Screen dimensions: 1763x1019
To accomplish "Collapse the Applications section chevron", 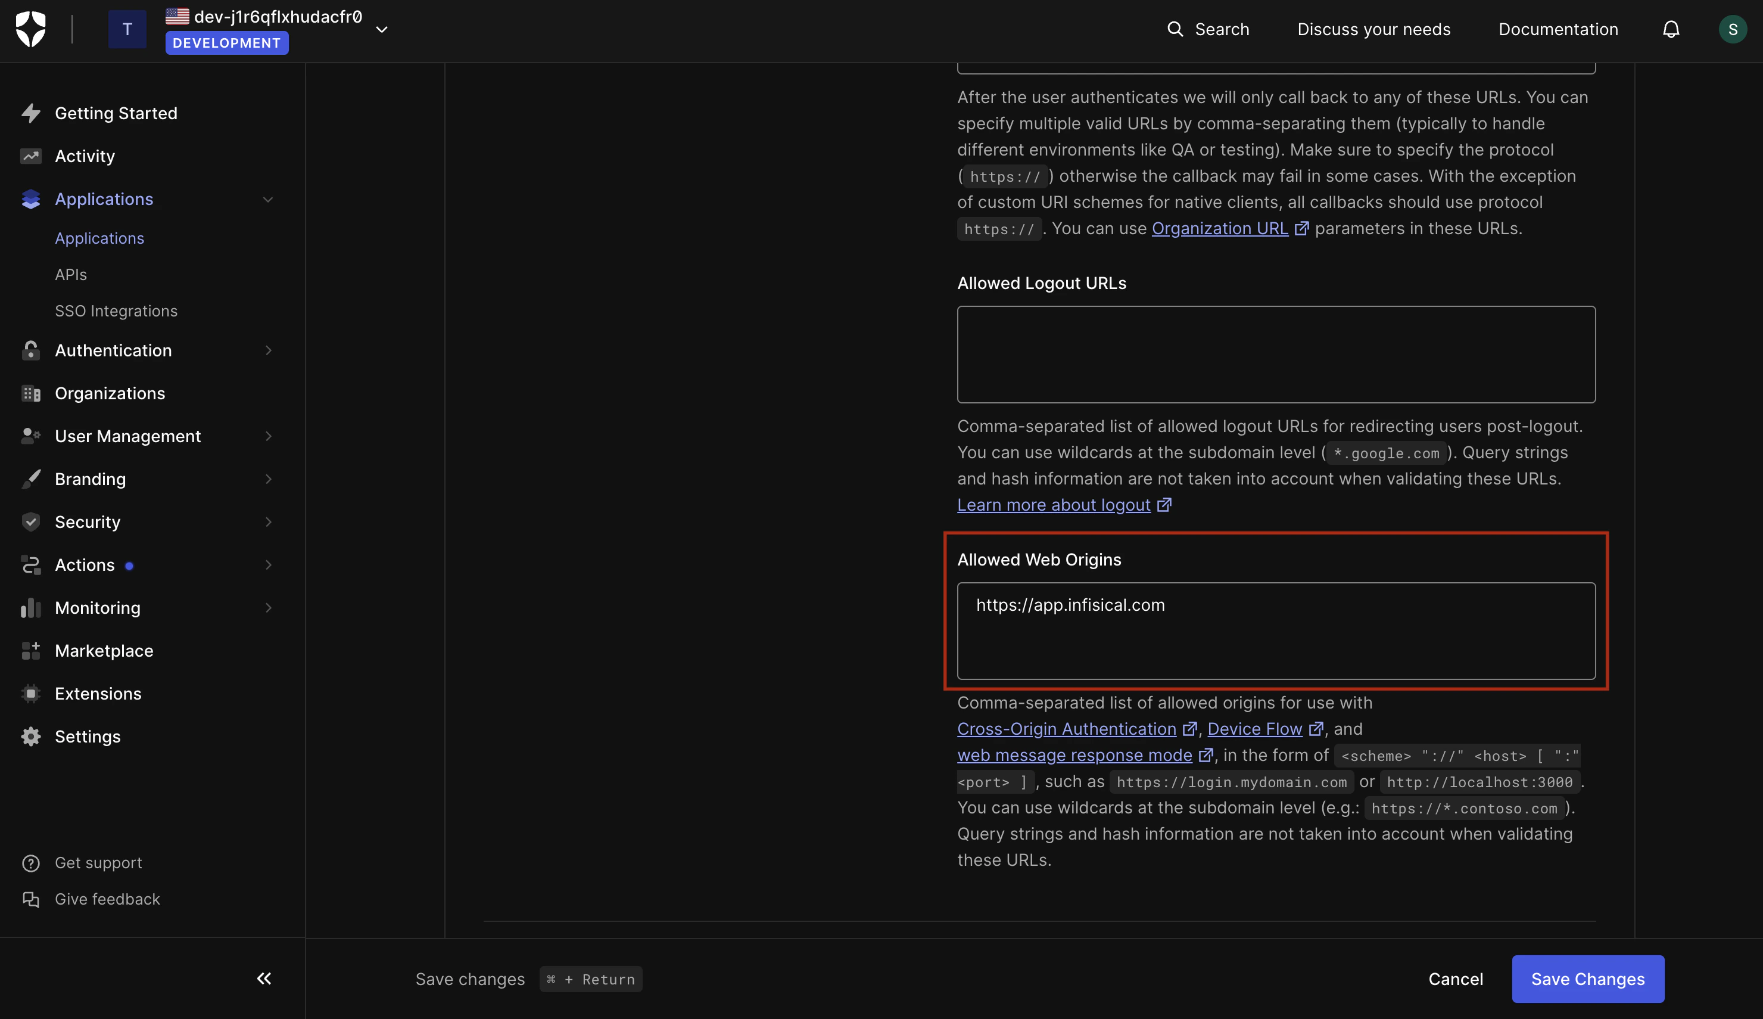I will [x=268, y=200].
